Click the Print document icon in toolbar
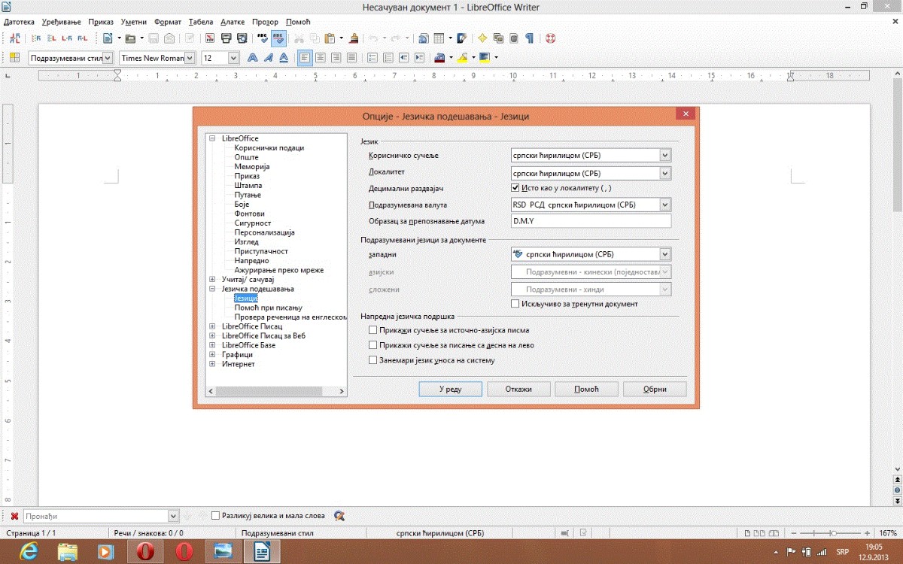The image size is (903, 564). (x=227, y=38)
